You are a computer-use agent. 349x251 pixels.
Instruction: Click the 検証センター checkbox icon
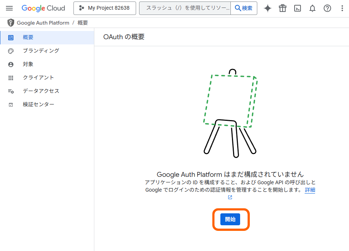[11, 105]
